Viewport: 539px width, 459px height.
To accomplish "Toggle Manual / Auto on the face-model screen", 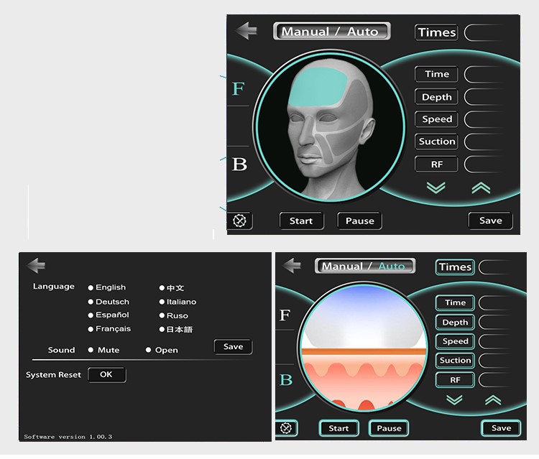I will click(x=331, y=32).
